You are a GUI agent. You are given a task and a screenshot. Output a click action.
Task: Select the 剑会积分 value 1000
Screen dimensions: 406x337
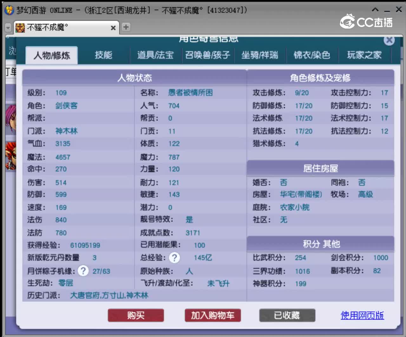(x=381, y=258)
